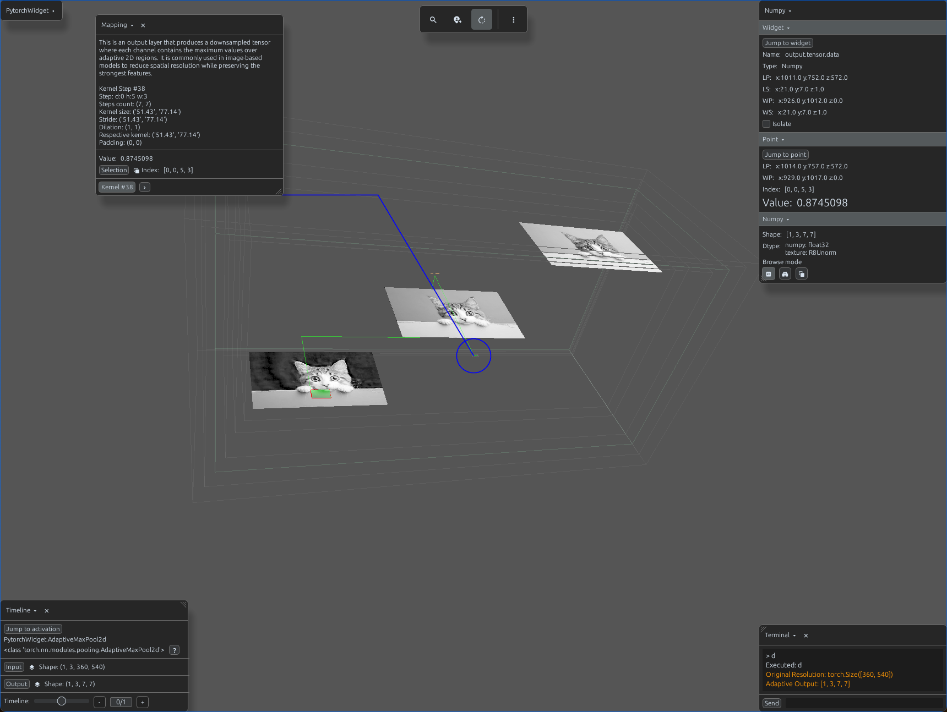Click the top-right striped cat output image
The width and height of the screenshot is (947, 712).
(591, 247)
